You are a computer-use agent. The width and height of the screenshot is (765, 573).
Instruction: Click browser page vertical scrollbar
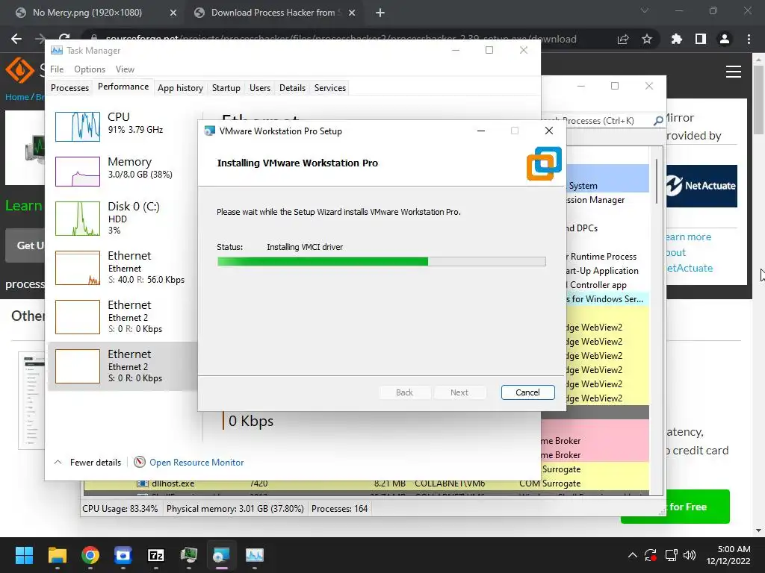[759, 100]
